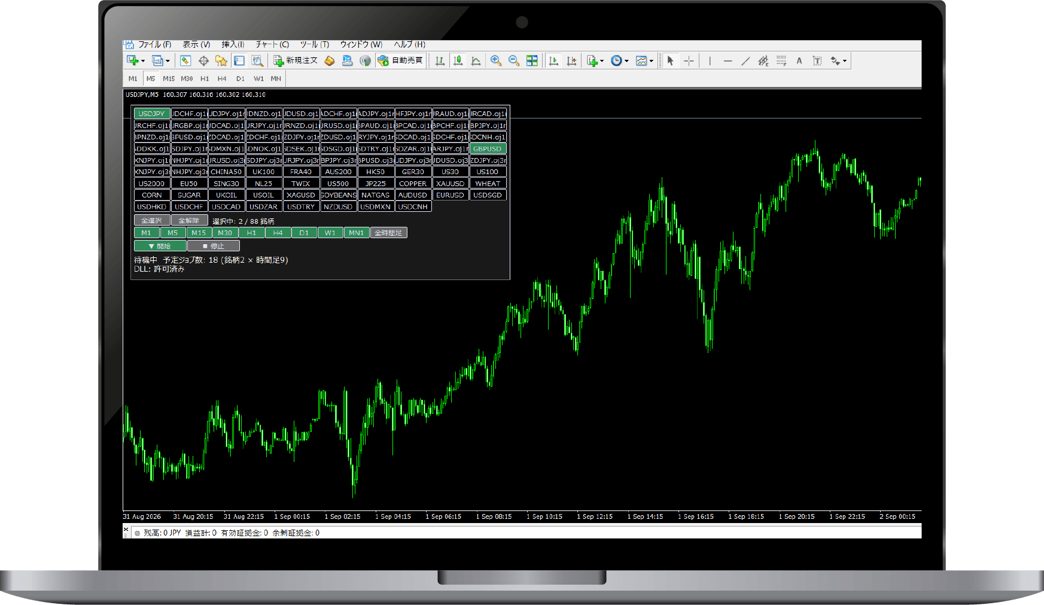Click the 全選択 select-all button

(152, 221)
